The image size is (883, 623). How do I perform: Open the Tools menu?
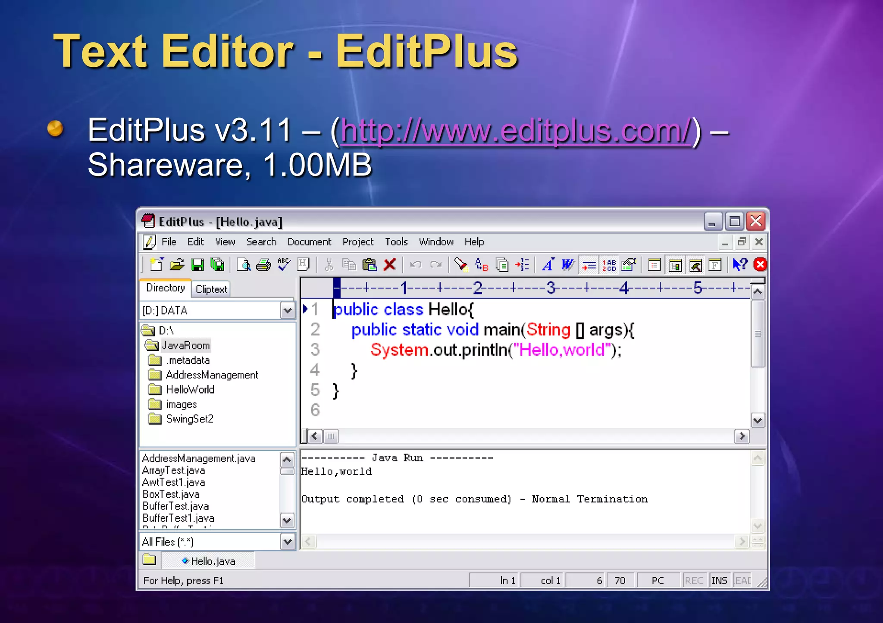pos(396,242)
